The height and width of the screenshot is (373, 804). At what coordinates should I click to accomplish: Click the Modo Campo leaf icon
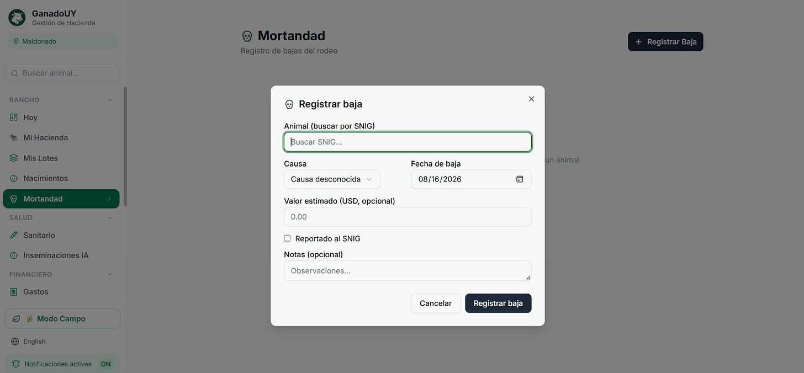pos(17,319)
